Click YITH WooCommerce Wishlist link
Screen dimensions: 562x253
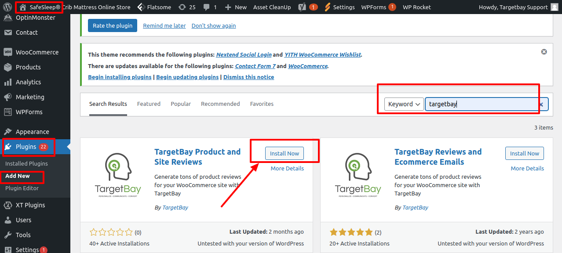coord(323,55)
